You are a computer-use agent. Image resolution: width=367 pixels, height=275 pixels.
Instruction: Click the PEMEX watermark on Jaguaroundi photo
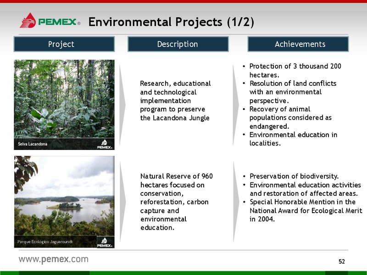point(105,242)
